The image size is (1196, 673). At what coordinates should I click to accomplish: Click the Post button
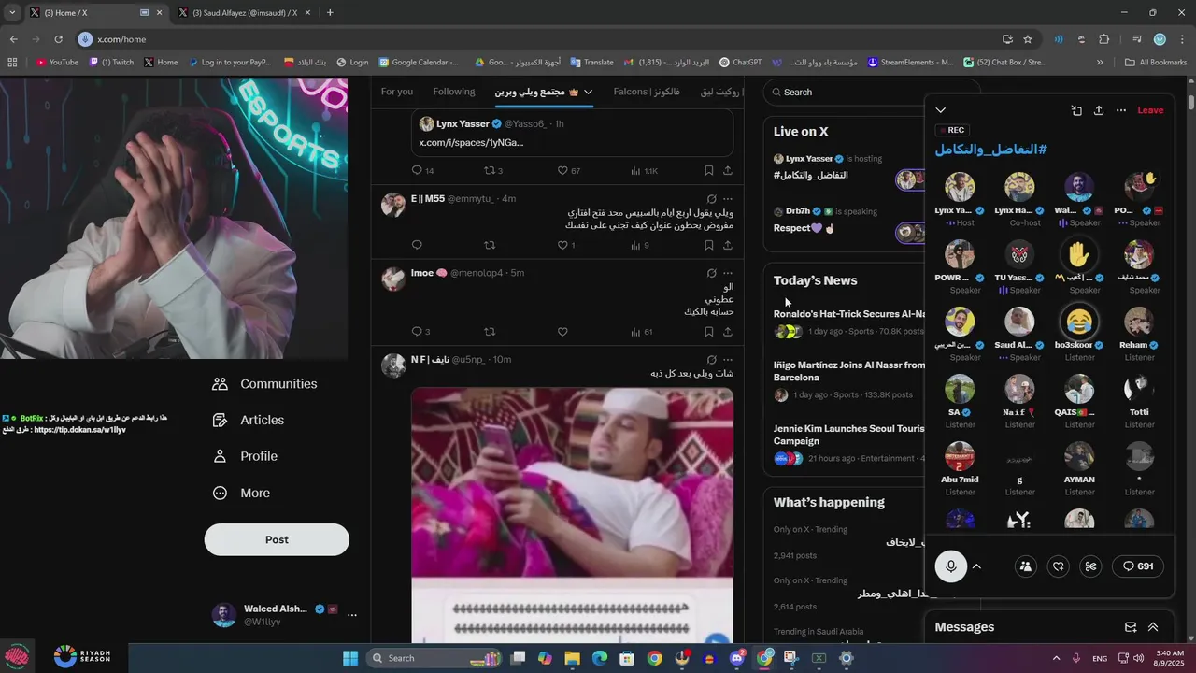(277, 539)
